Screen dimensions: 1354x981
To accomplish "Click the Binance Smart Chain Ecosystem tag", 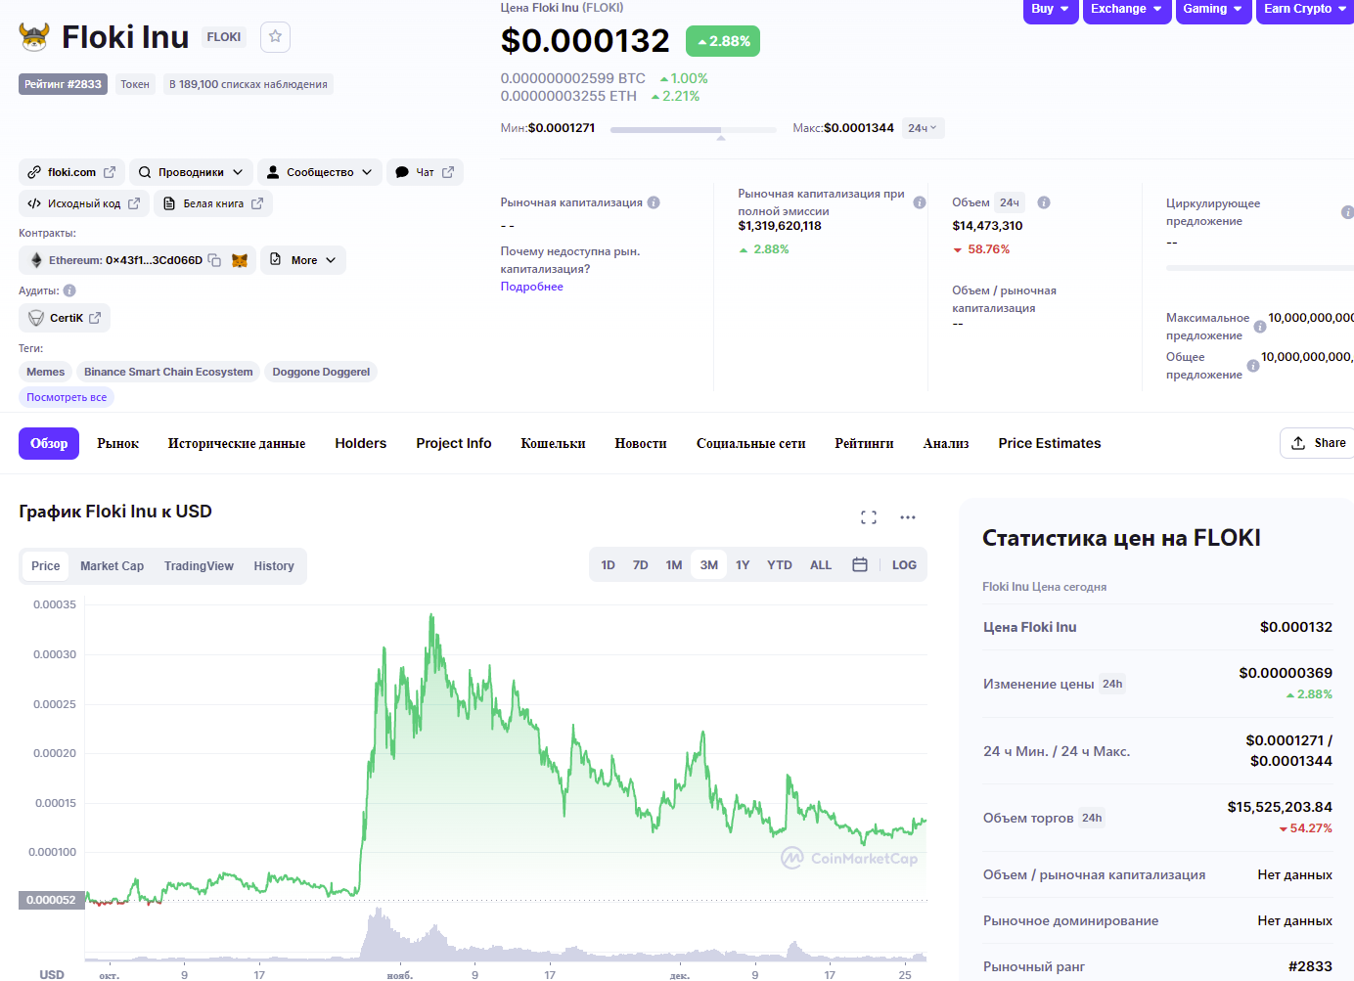I will 168,372.
